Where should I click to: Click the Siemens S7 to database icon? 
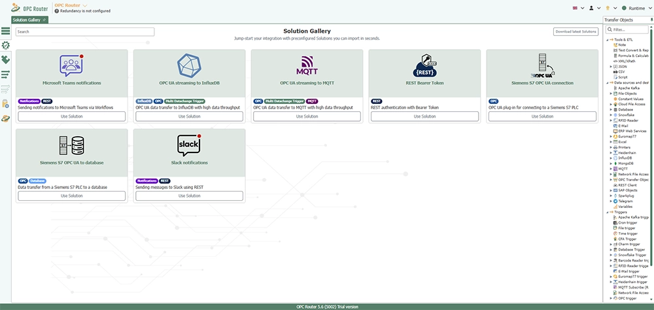pos(72,146)
